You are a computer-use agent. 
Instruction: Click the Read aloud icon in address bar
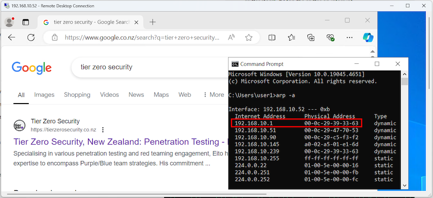(x=231, y=37)
